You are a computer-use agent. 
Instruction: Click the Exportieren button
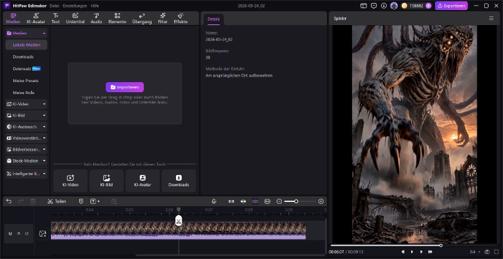pos(451,6)
